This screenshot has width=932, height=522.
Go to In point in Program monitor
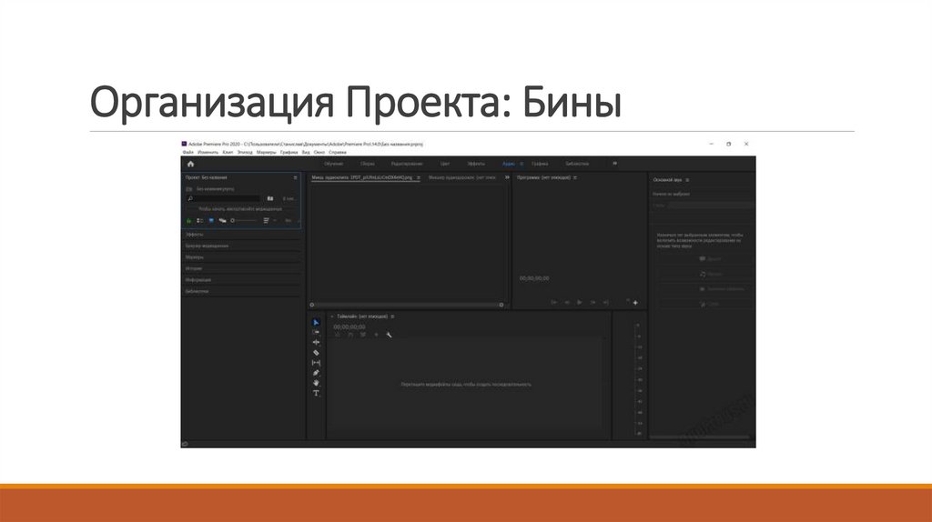coord(554,303)
